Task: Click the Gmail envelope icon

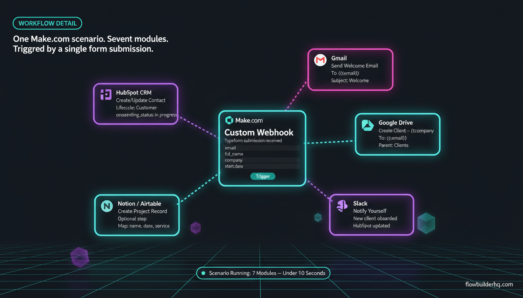Action: (320, 60)
